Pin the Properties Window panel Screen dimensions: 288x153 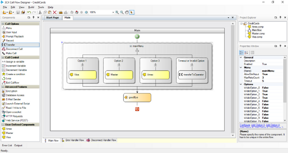pyautogui.click(x=280, y=46)
